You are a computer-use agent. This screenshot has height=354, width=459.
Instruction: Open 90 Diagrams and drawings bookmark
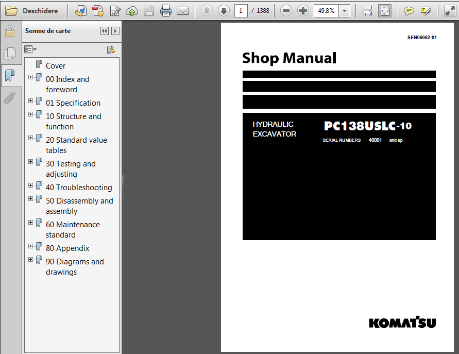tap(75, 267)
